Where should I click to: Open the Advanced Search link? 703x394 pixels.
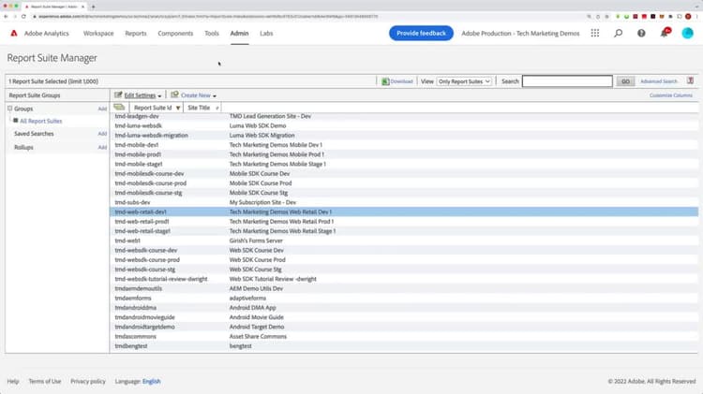click(659, 81)
